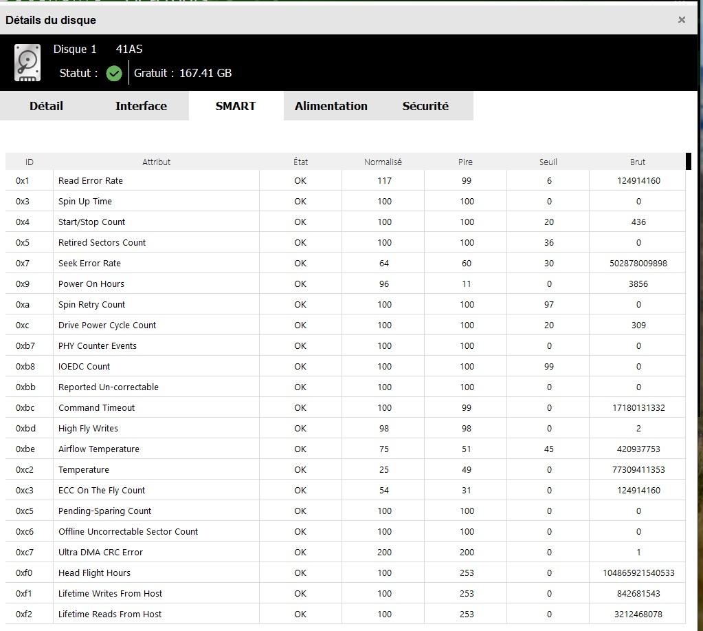Viewport: 703px width, 631px height.
Task: Click the Seuil column header
Action: tap(548, 162)
